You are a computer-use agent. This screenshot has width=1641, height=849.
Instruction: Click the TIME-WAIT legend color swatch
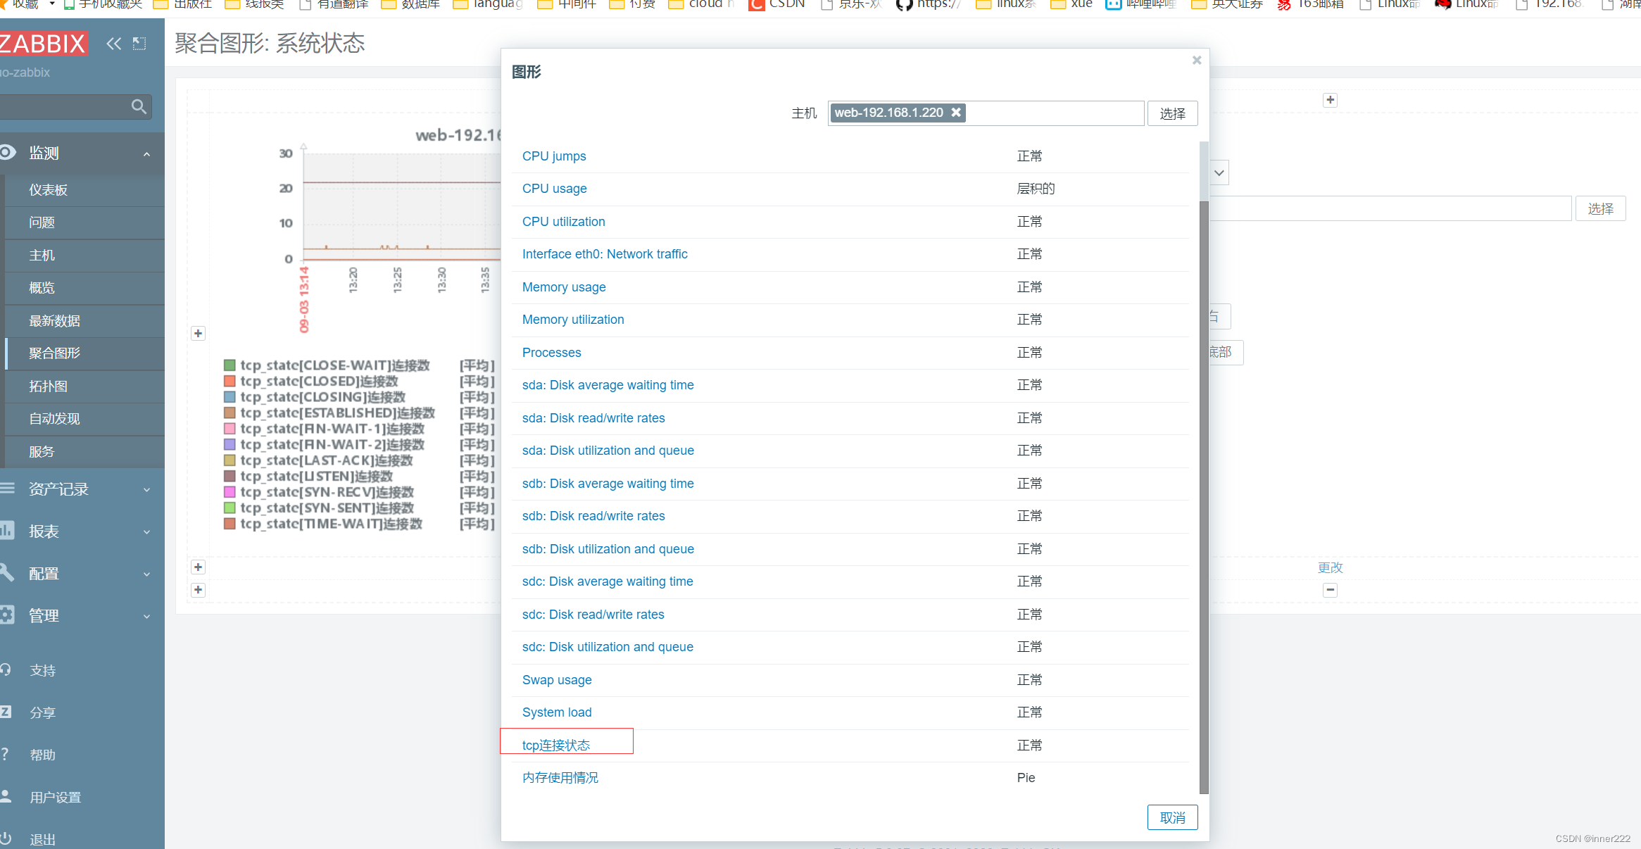[230, 524]
